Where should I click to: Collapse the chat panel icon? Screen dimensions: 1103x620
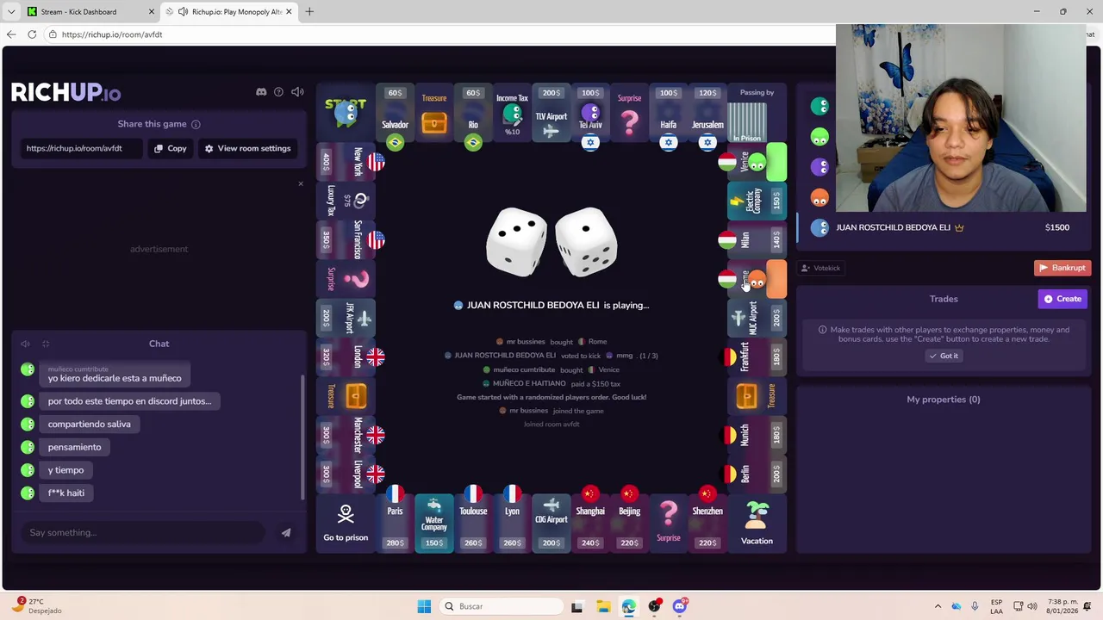[46, 344]
